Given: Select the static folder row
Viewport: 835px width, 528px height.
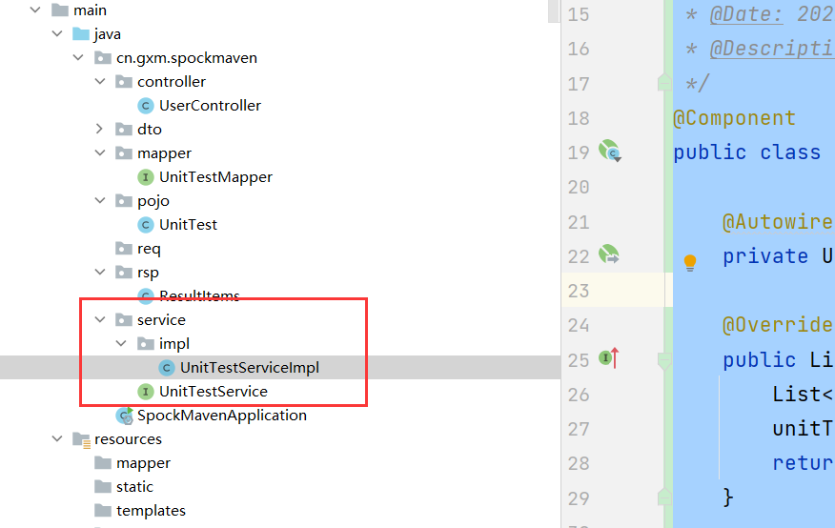Looking at the screenshot, I should (280, 486).
